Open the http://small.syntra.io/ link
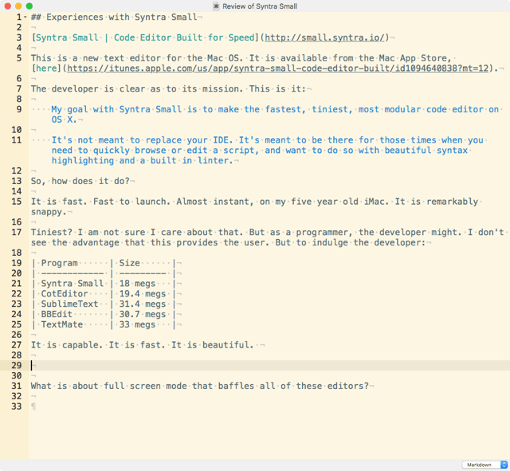The height and width of the screenshot is (471, 510). click(x=324, y=37)
